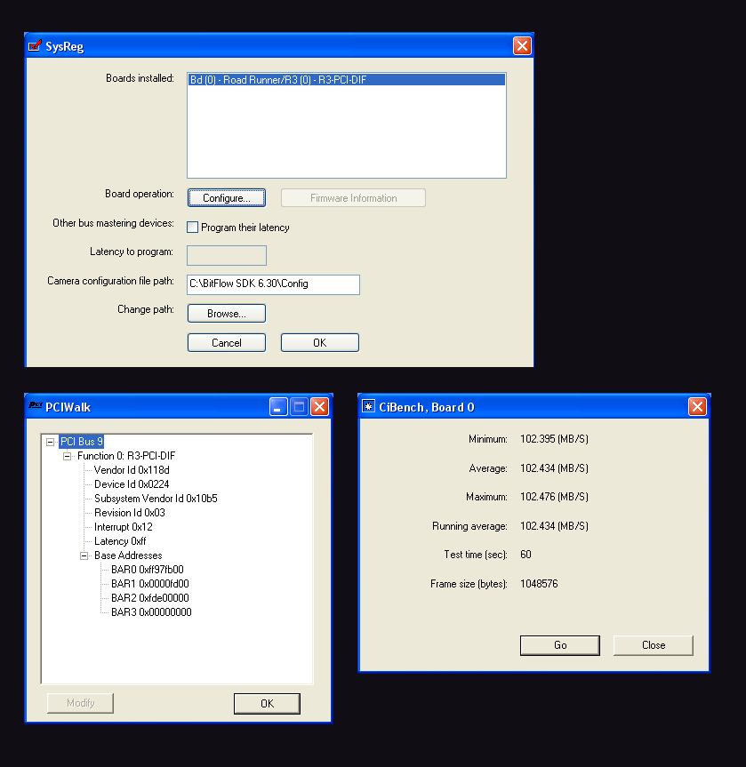Viewport: 746px width, 767px height.
Task: Select Vendor Id 0x118d tree item
Action: pos(132,470)
